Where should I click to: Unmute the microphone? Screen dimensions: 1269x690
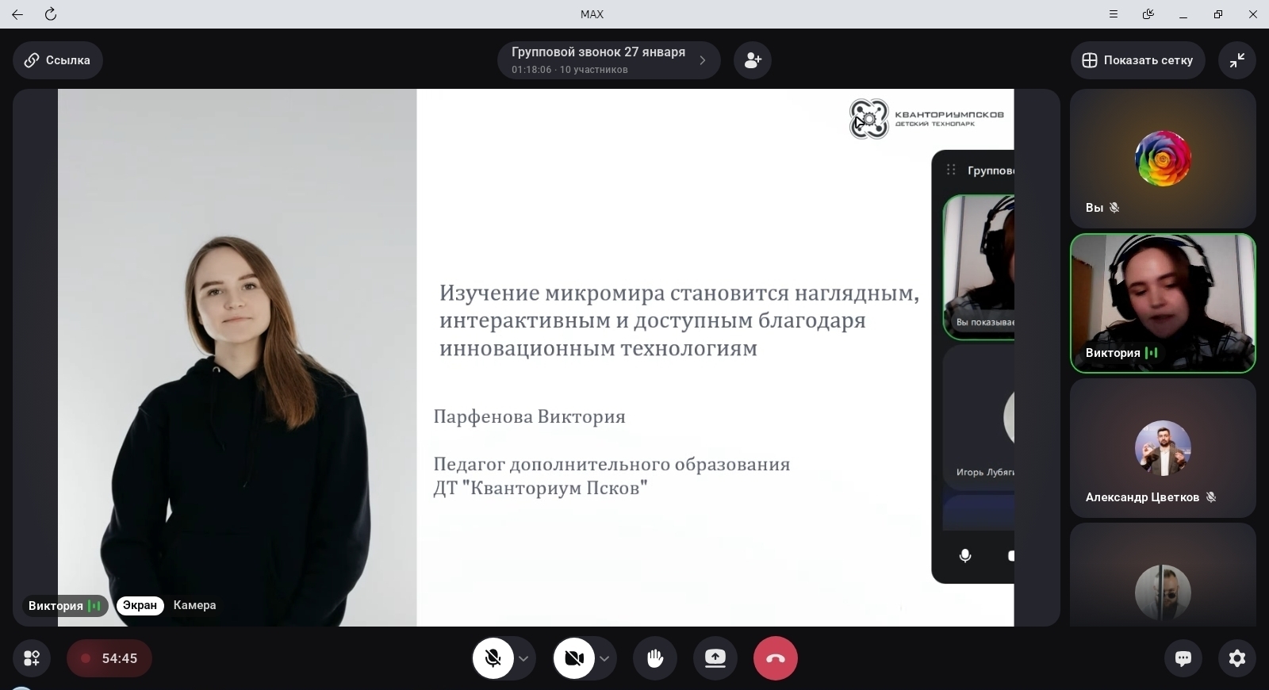[x=493, y=658]
